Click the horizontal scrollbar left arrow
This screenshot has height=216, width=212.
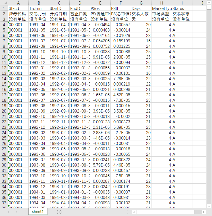coord(134,212)
